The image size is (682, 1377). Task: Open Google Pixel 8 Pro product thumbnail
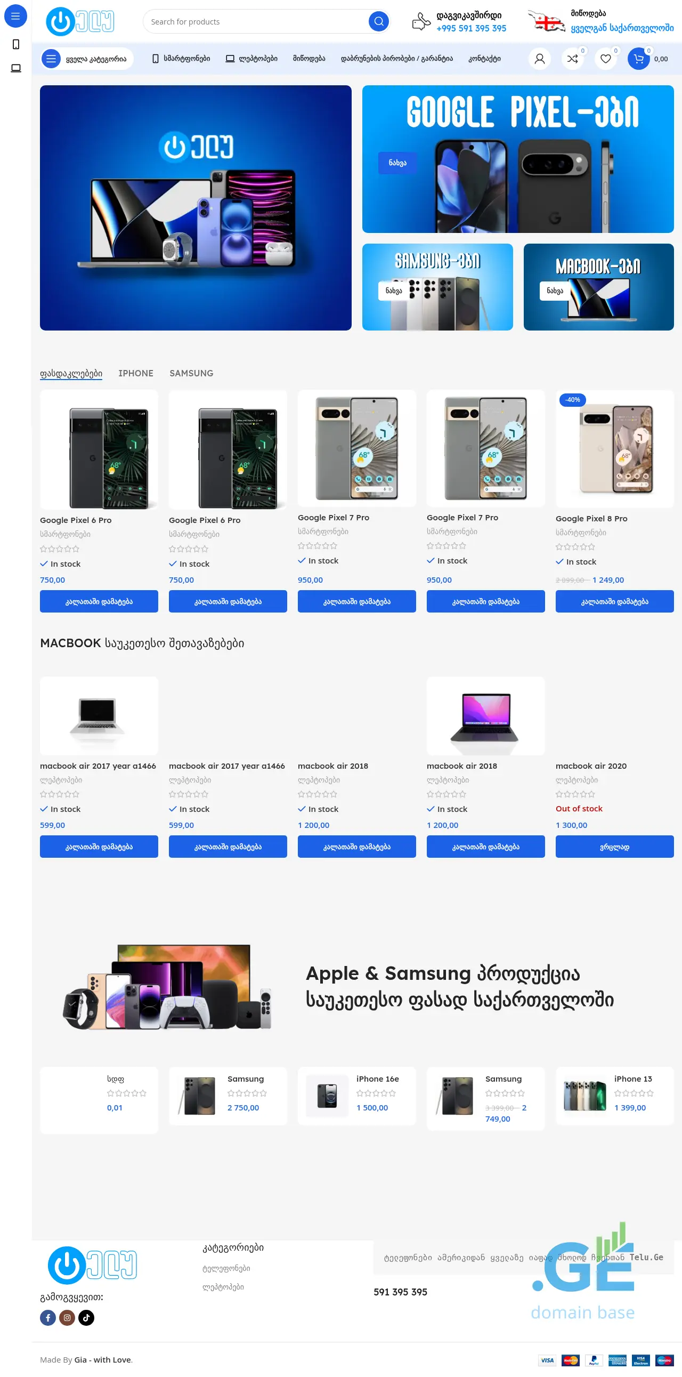point(615,449)
